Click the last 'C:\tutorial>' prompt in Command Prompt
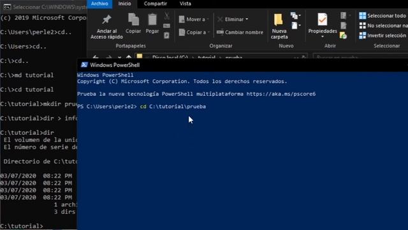 (22, 226)
